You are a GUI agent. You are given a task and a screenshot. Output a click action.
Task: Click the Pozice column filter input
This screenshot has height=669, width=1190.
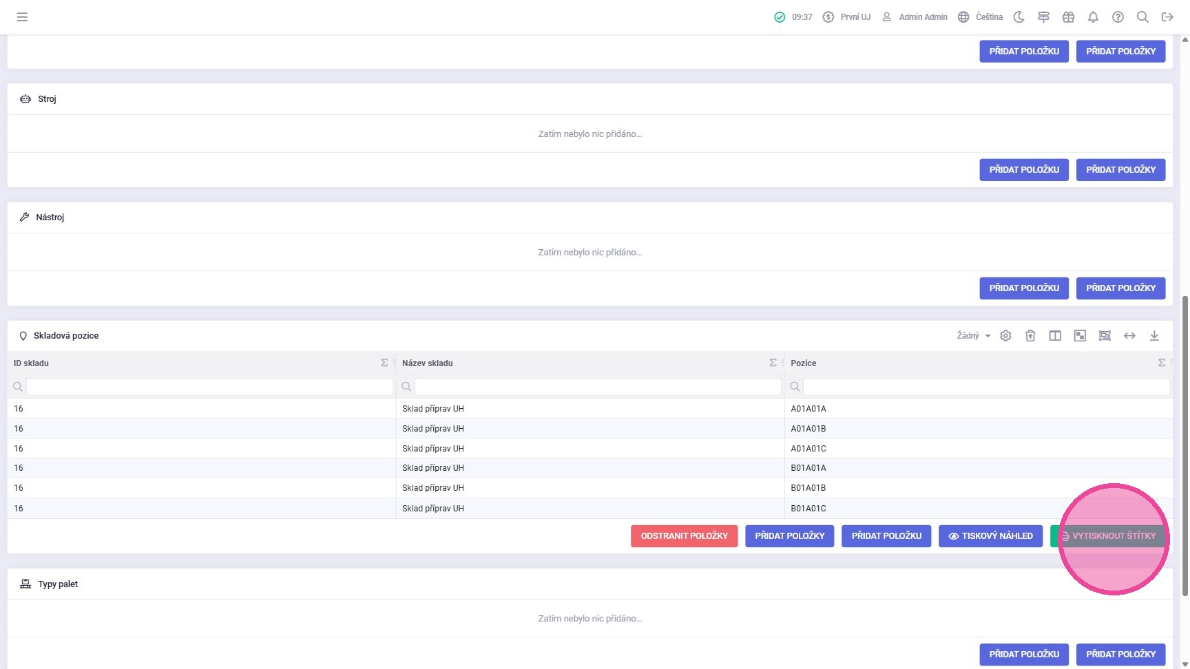click(986, 387)
